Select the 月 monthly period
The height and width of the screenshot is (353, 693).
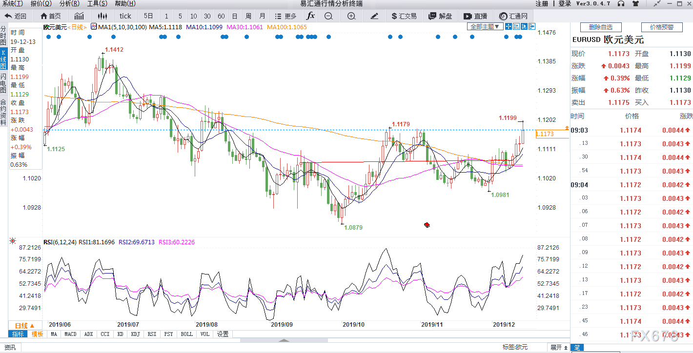coord(263,16)
